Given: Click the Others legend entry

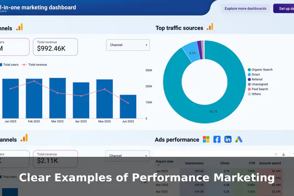Looking at the screenshot, I should pos(254,94).
